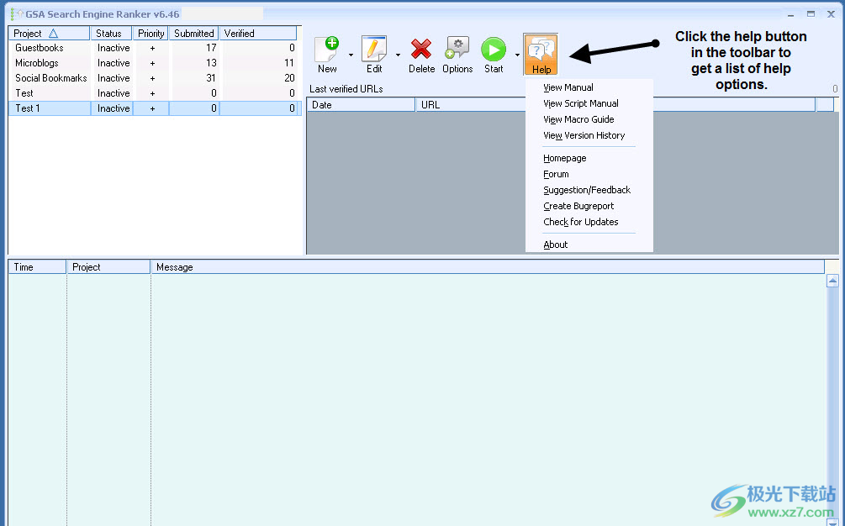845x526 pixels.
Task: Click the orange Help toolbar button
Action: pos(541,55)
